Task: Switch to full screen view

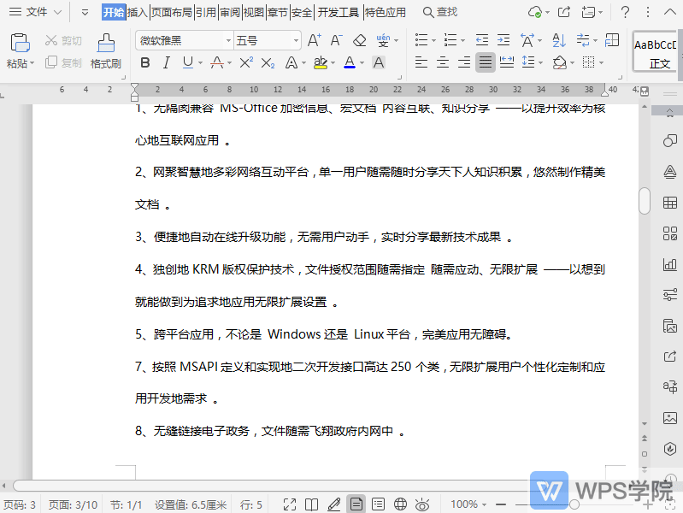Action: pos(290,504)
